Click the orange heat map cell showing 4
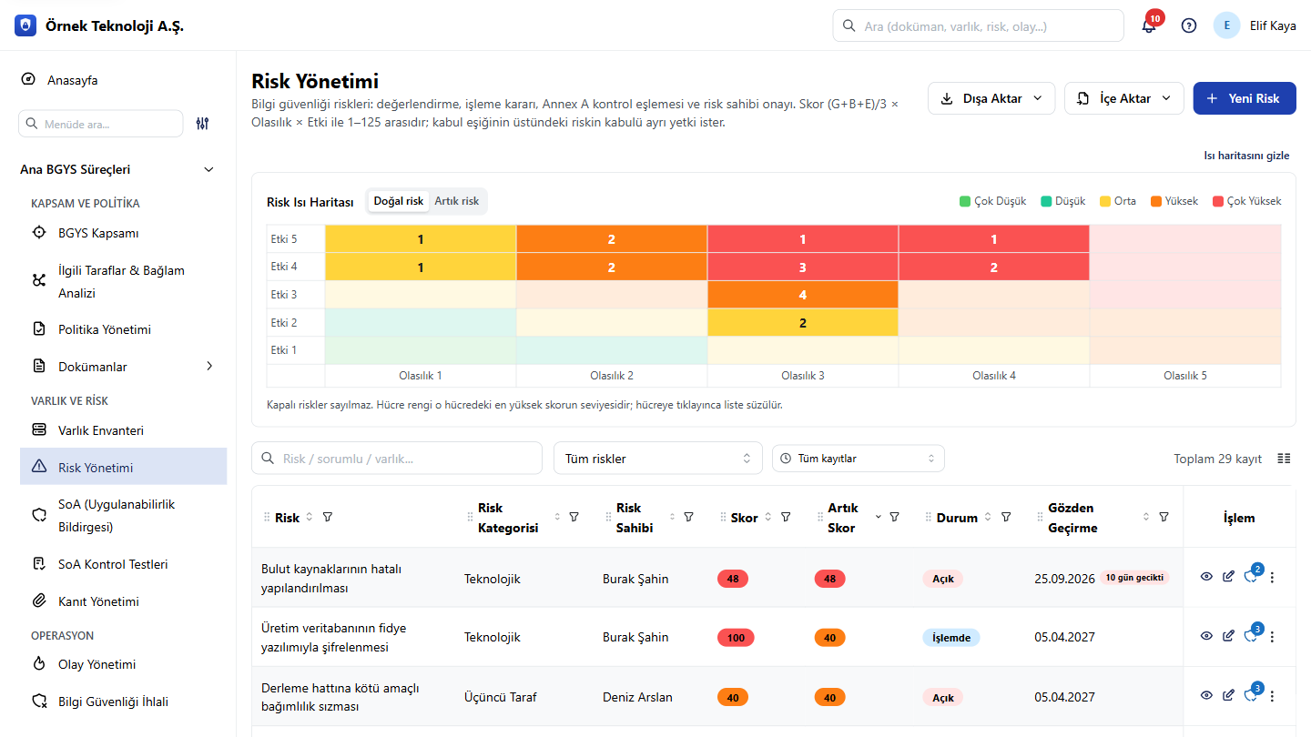1311x737 pixels. pos(803,295)
